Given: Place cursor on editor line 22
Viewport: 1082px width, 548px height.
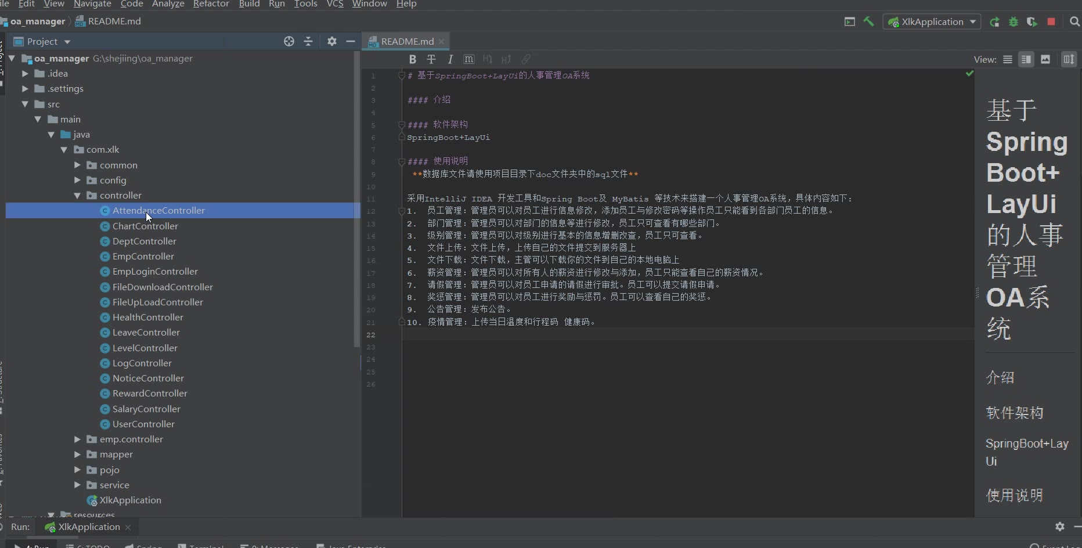Looking at the screenshot, I should tap(688, 334).
